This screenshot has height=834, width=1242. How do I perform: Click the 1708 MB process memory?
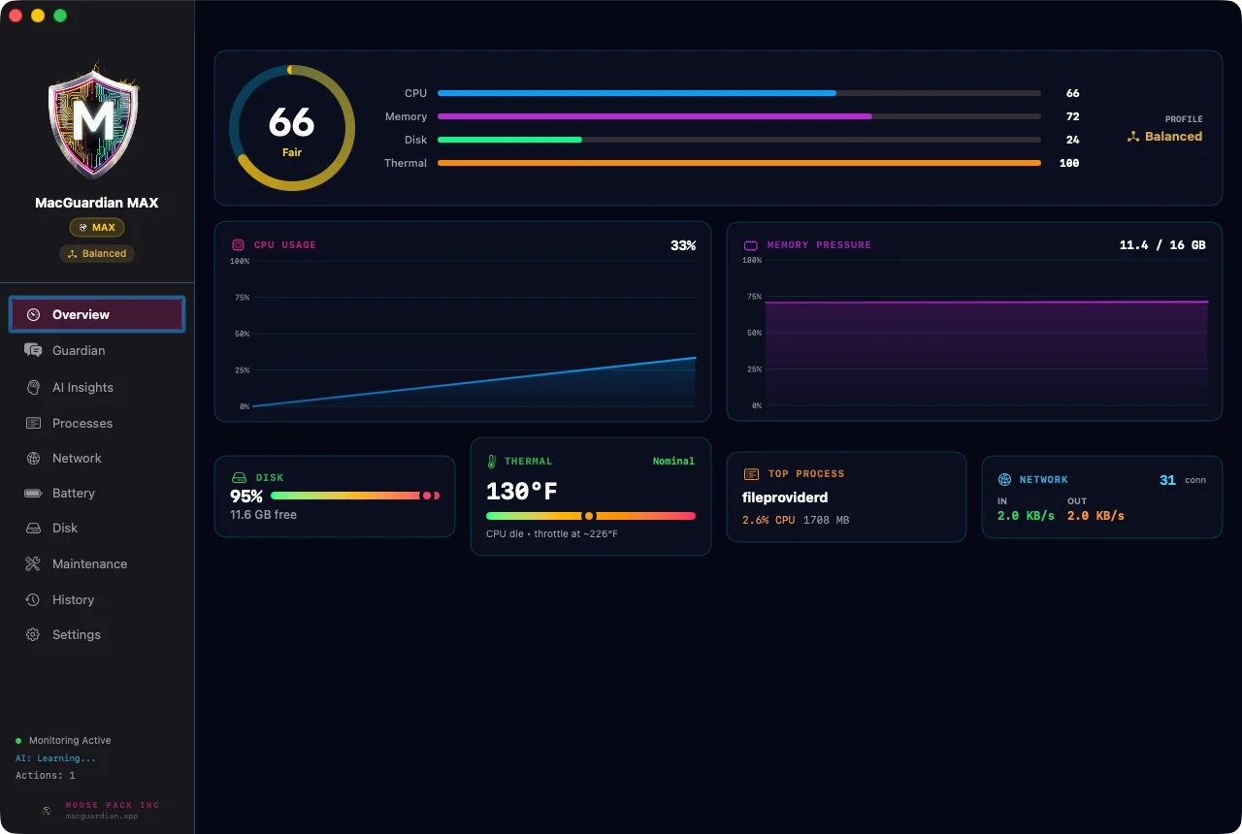point(826,521)
